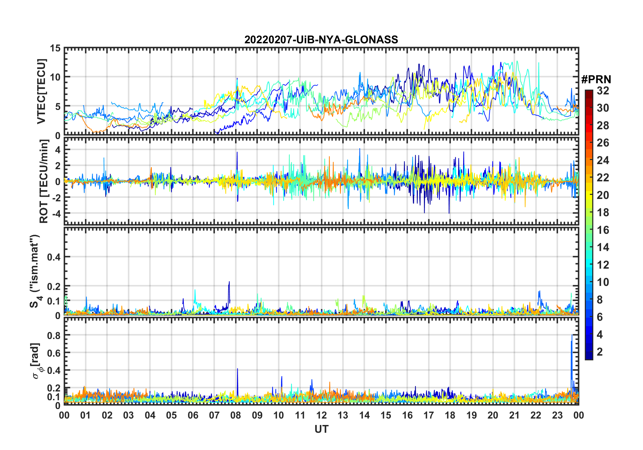
Task: Click UT axis tick label "07"
Action: 214,415
